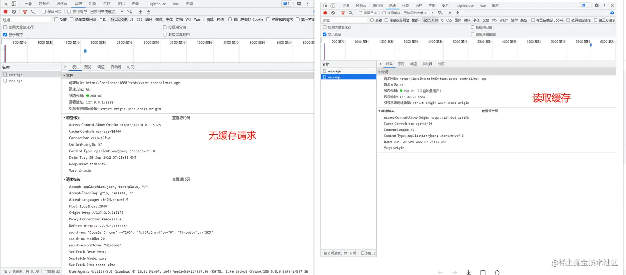Open network conditions wifi icon in right DevTools
This screenshot has width=626, height=275.
click(x=440, y=13)
